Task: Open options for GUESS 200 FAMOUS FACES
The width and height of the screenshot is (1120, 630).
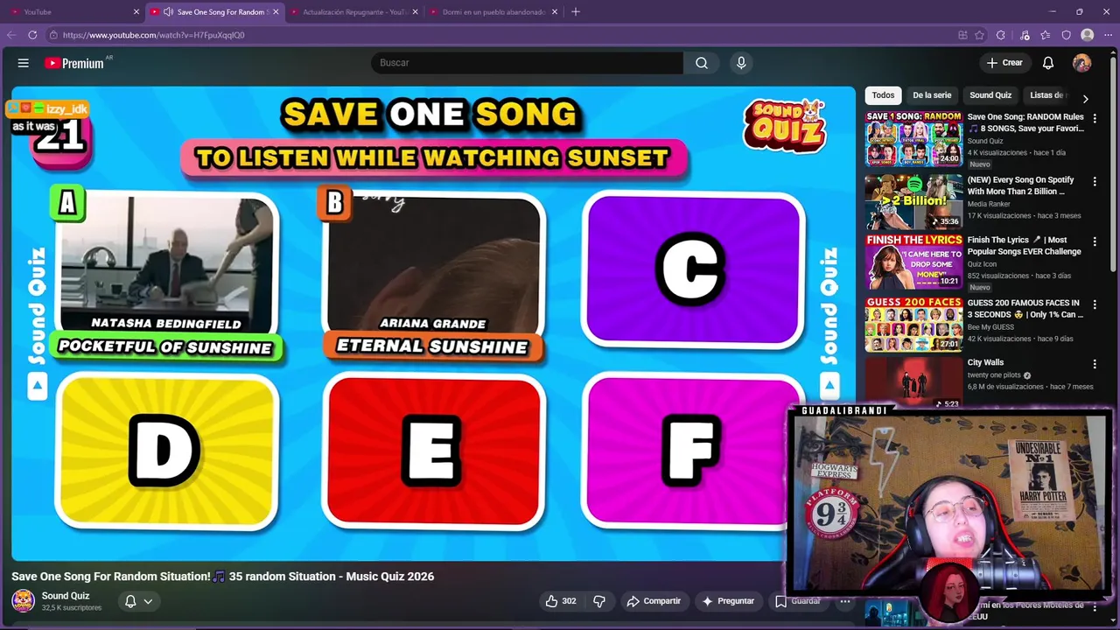Action: 1095,304
